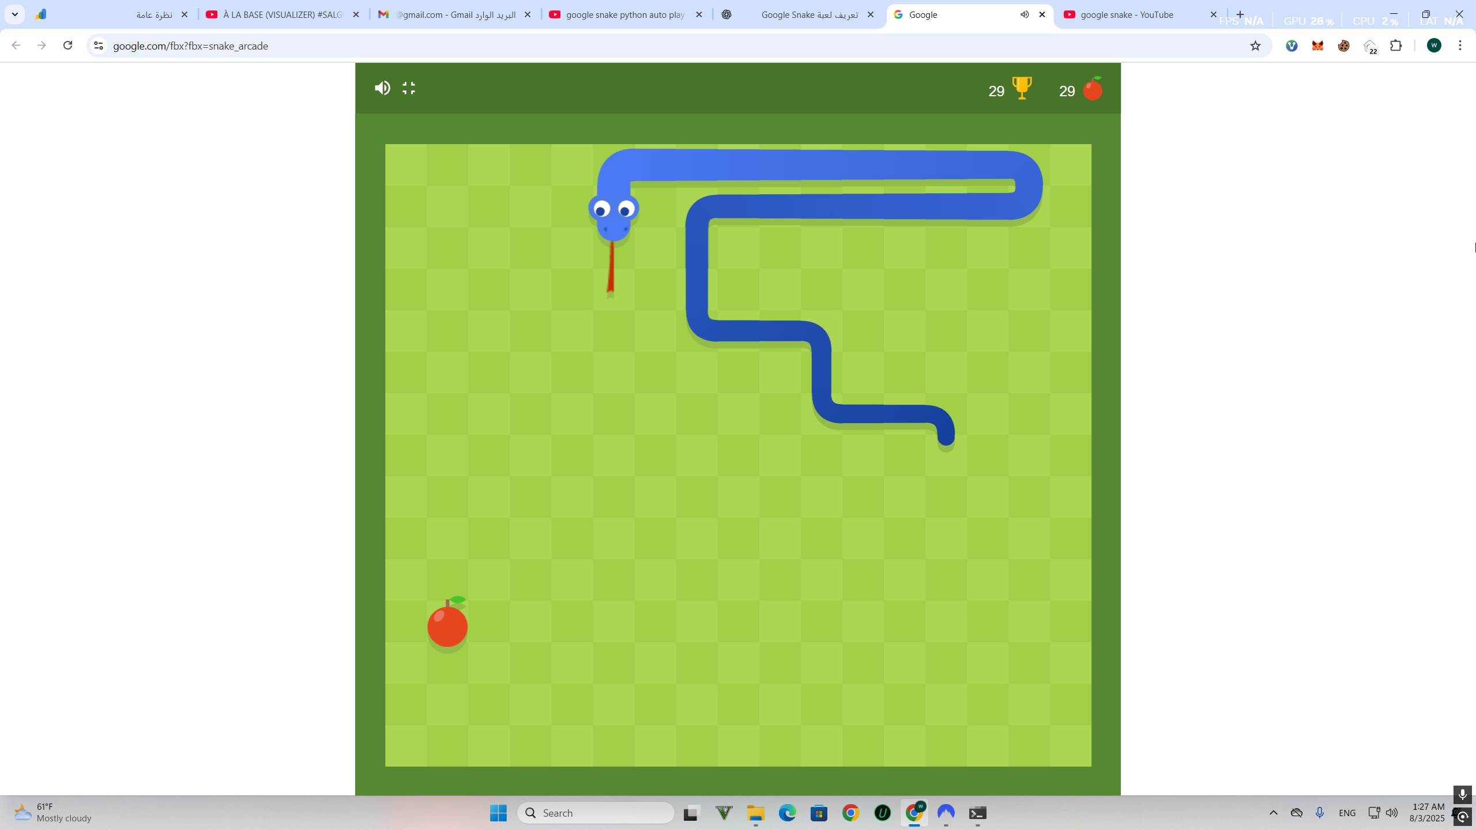The width and height of the screenshot is (1476, 830).
Task: Open the volume control from the system tray
Action: click(x=1391, y=813)
